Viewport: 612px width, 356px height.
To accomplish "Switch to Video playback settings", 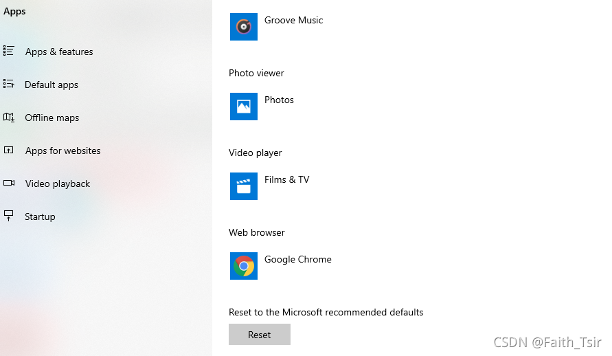I will 58,183.
